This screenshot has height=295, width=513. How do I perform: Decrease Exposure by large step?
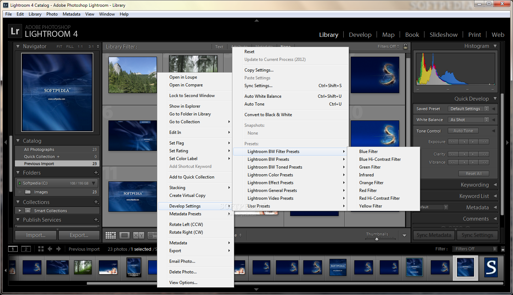(453, 142)
